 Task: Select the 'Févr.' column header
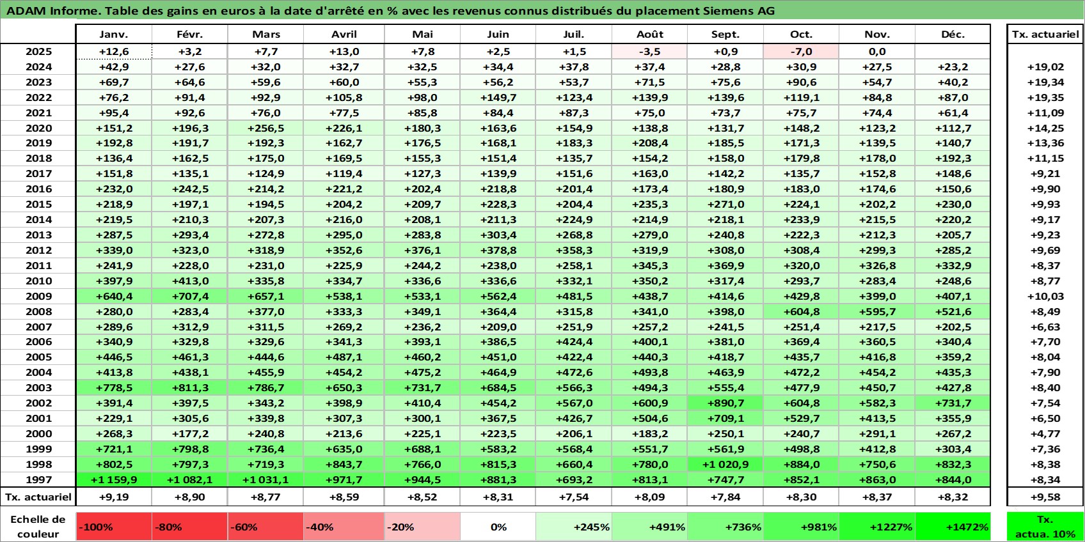click(x=190, y=35)
